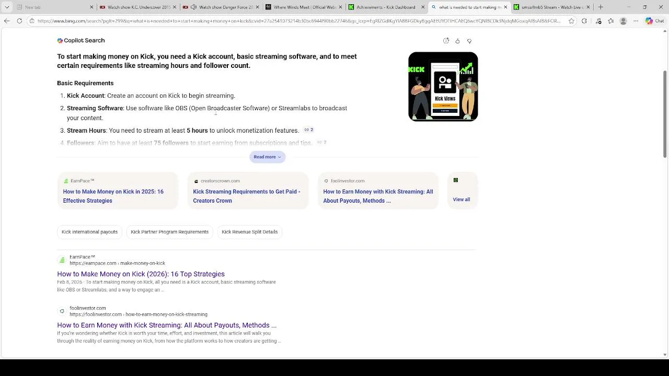Click the Copilot Search logo
The height and width of the screenshot is (376, 669).
[x=81, y=40]
